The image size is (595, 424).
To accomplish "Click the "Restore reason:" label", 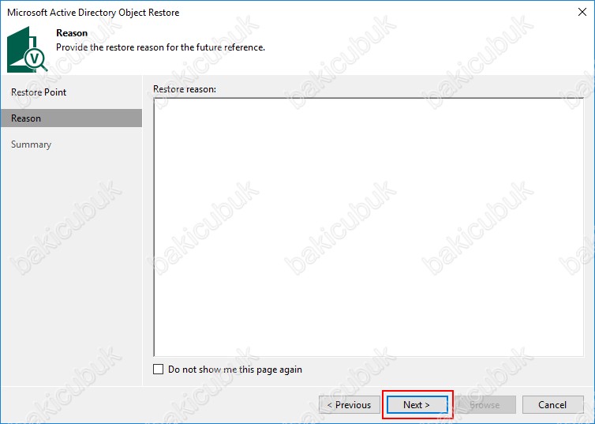I will (x=185, y=89).
